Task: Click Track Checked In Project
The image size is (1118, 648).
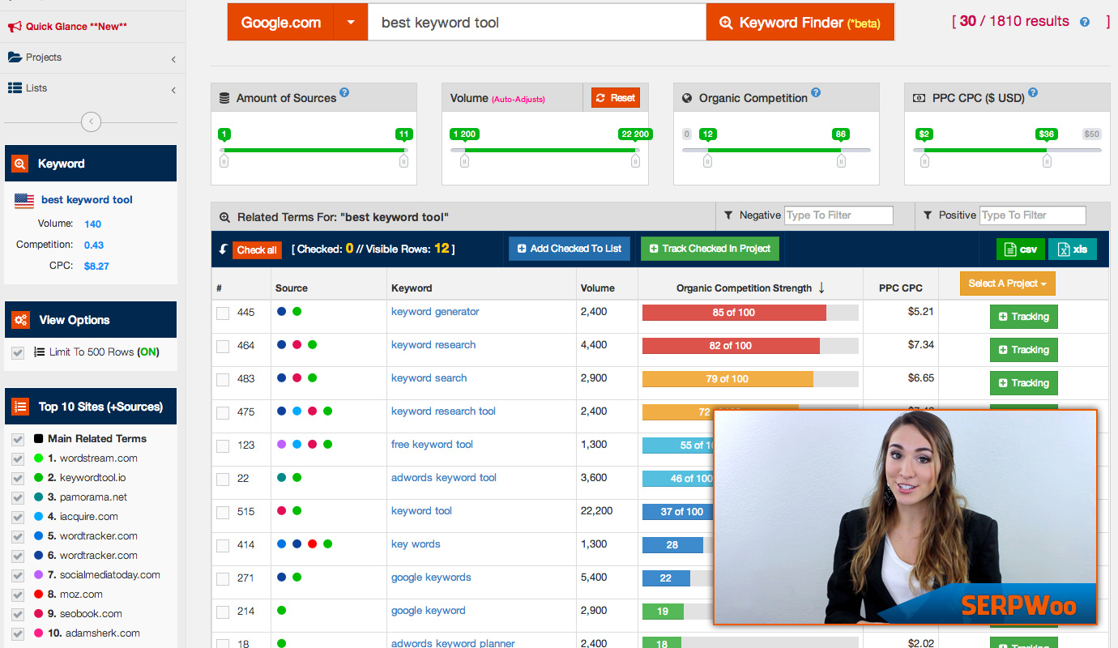Action: click(710, 249)
